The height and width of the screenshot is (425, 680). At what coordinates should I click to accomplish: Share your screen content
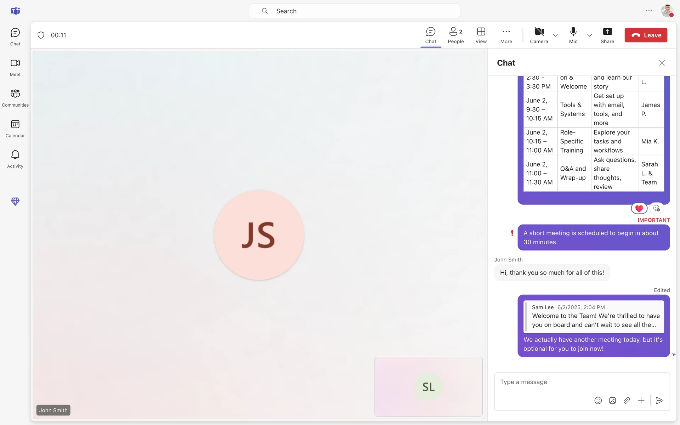[607, 35]
